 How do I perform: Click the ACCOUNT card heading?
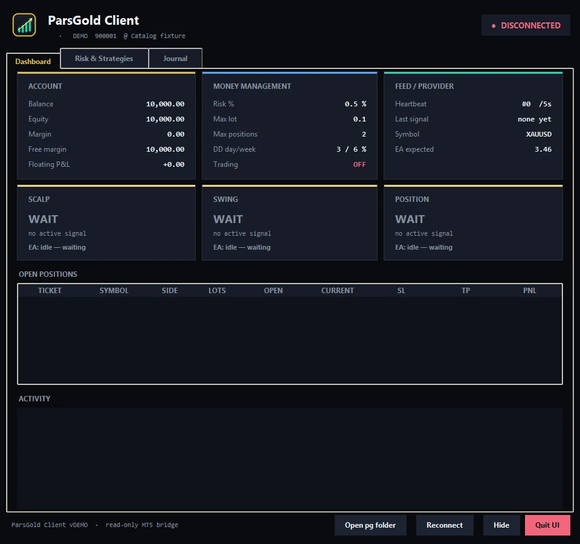point(45,86)
